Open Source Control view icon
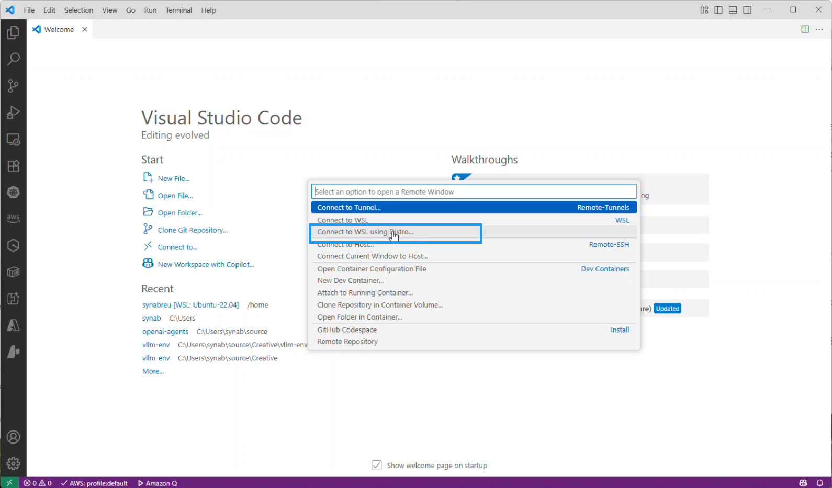Image resolution: width=832 pixels, height=488 pixels. 13,86
